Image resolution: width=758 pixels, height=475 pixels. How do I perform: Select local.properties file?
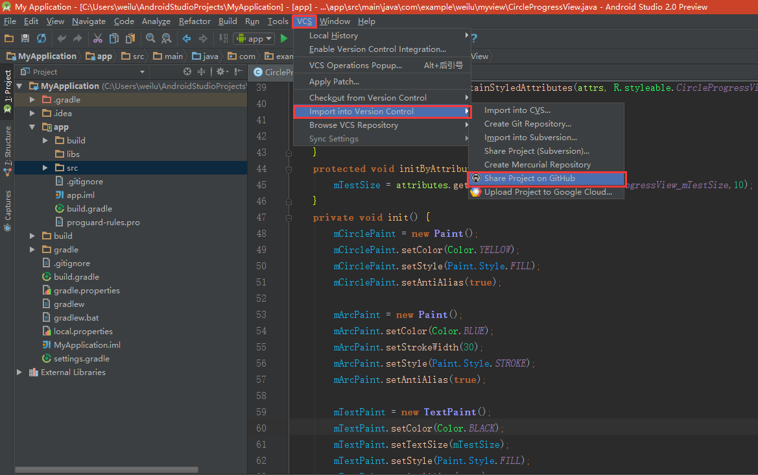pyautogui.click(x=77, y=332)
